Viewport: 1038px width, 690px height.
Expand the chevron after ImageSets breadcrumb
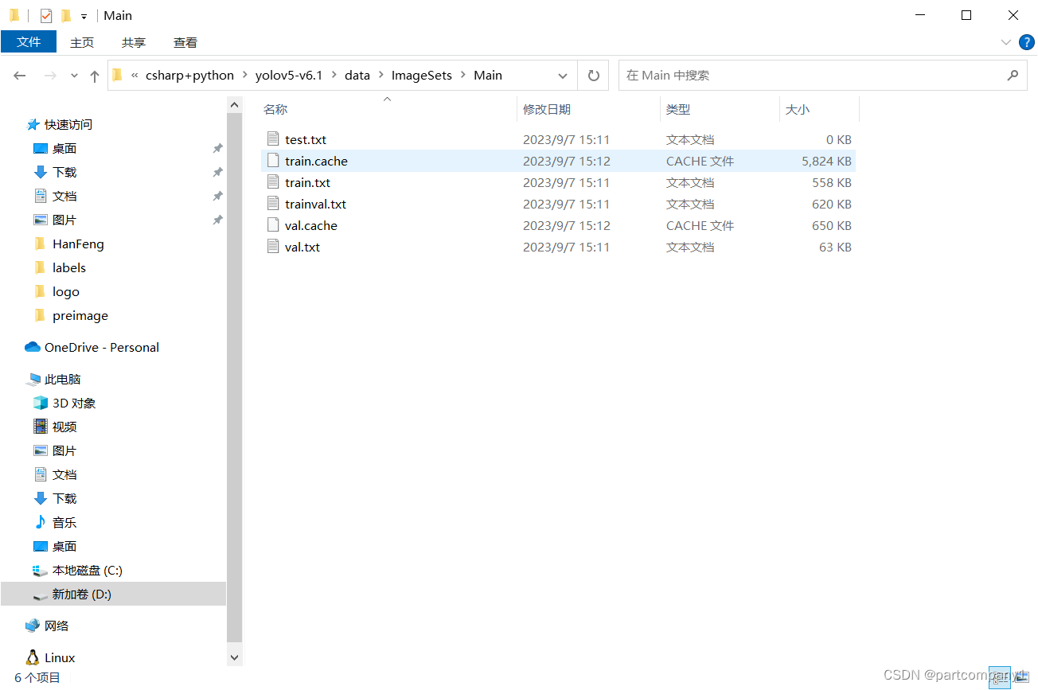(462, 76)
